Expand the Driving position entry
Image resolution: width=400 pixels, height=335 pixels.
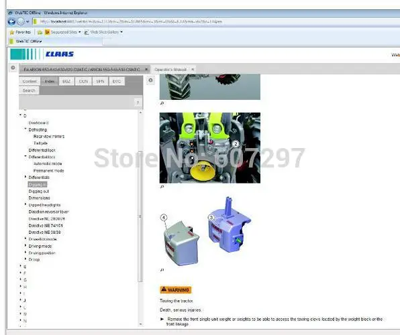pos(26,252)
